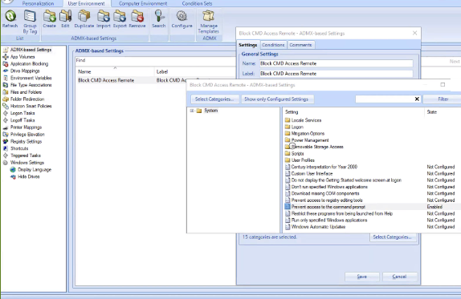Screen dimensions: 461x299
Task: Click the Search magnifier icon
Action: (x=159, y=19)
